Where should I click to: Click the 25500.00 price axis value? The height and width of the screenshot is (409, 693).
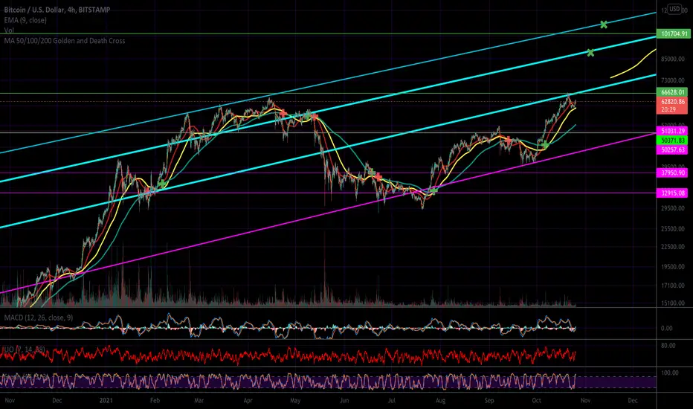[x=673, y=229]
